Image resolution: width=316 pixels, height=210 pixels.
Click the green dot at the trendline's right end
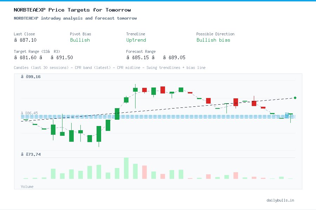(x=295, y=98)
